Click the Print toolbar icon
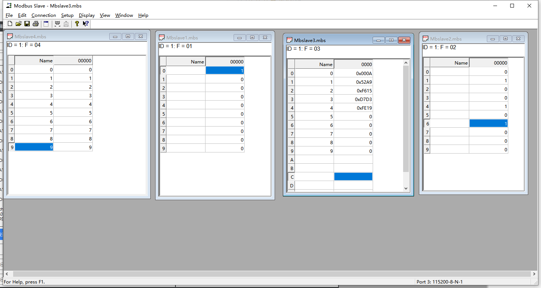The width and height of the screenshot is (541, 288). coord(36,24)
